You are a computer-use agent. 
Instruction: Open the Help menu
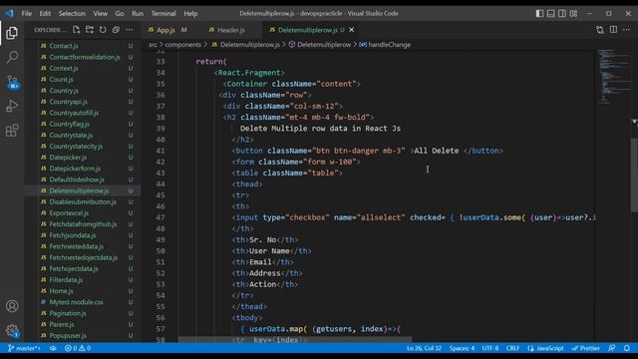(190, 13)
